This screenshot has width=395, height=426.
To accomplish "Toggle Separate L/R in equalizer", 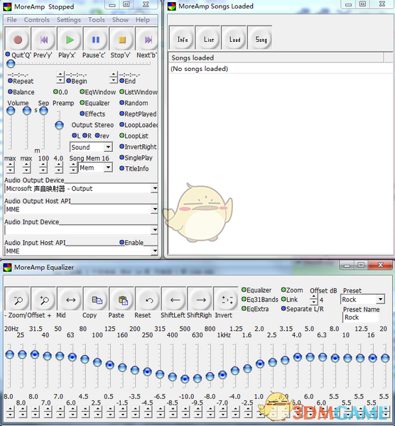I will (303, 309).
